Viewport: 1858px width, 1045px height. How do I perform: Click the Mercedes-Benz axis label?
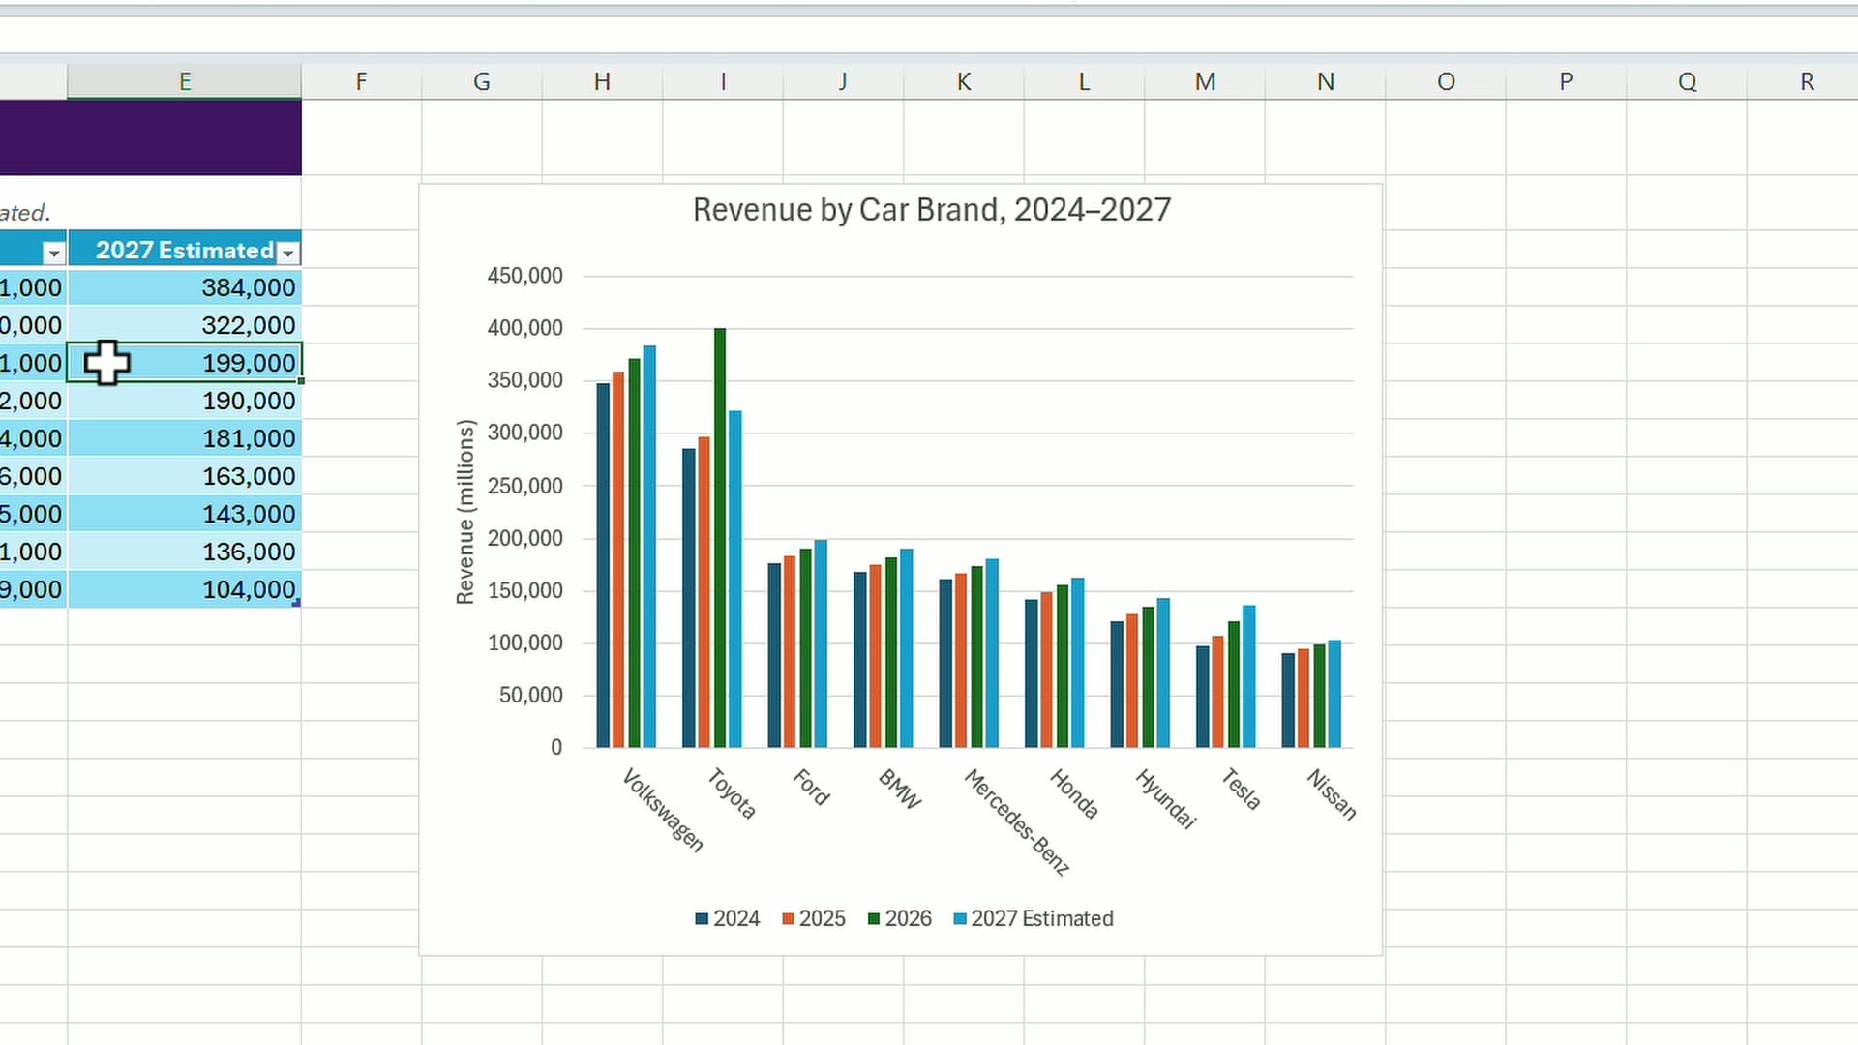[x=1017, y=822]
